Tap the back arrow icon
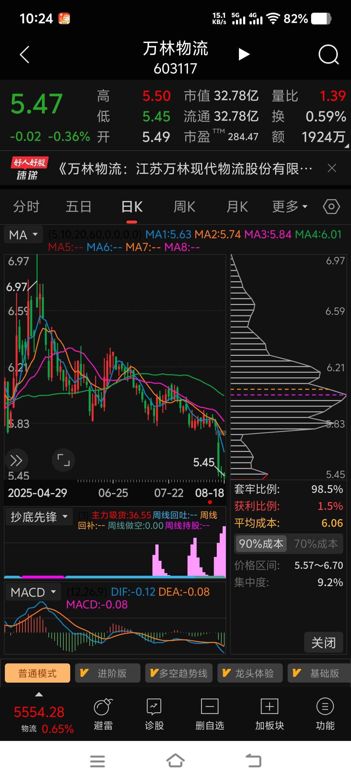The height and width of the screenshot is (782, 351). click(24, 54)
